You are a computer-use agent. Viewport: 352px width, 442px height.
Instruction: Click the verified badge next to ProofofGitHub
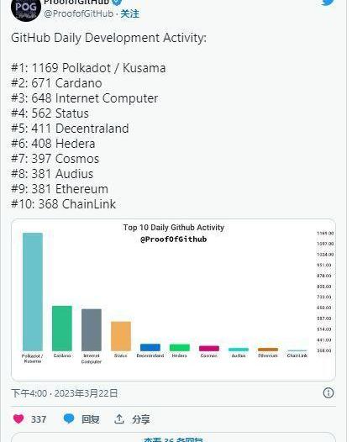pos(117,2)
